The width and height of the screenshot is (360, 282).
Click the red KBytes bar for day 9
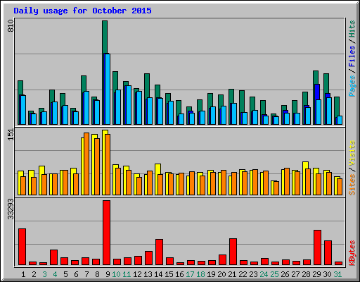(107, 233)
